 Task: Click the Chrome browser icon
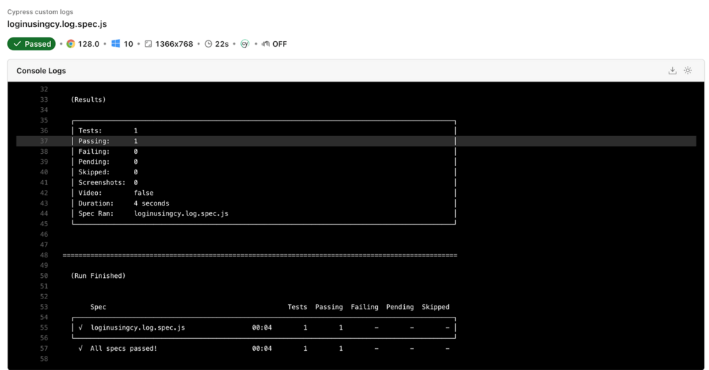click(x=70, y=44)
